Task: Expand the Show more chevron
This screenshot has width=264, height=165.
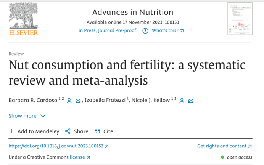Action: (43, 116)
